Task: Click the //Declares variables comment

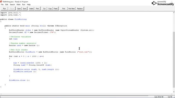Action: click(x=20, y=37)
